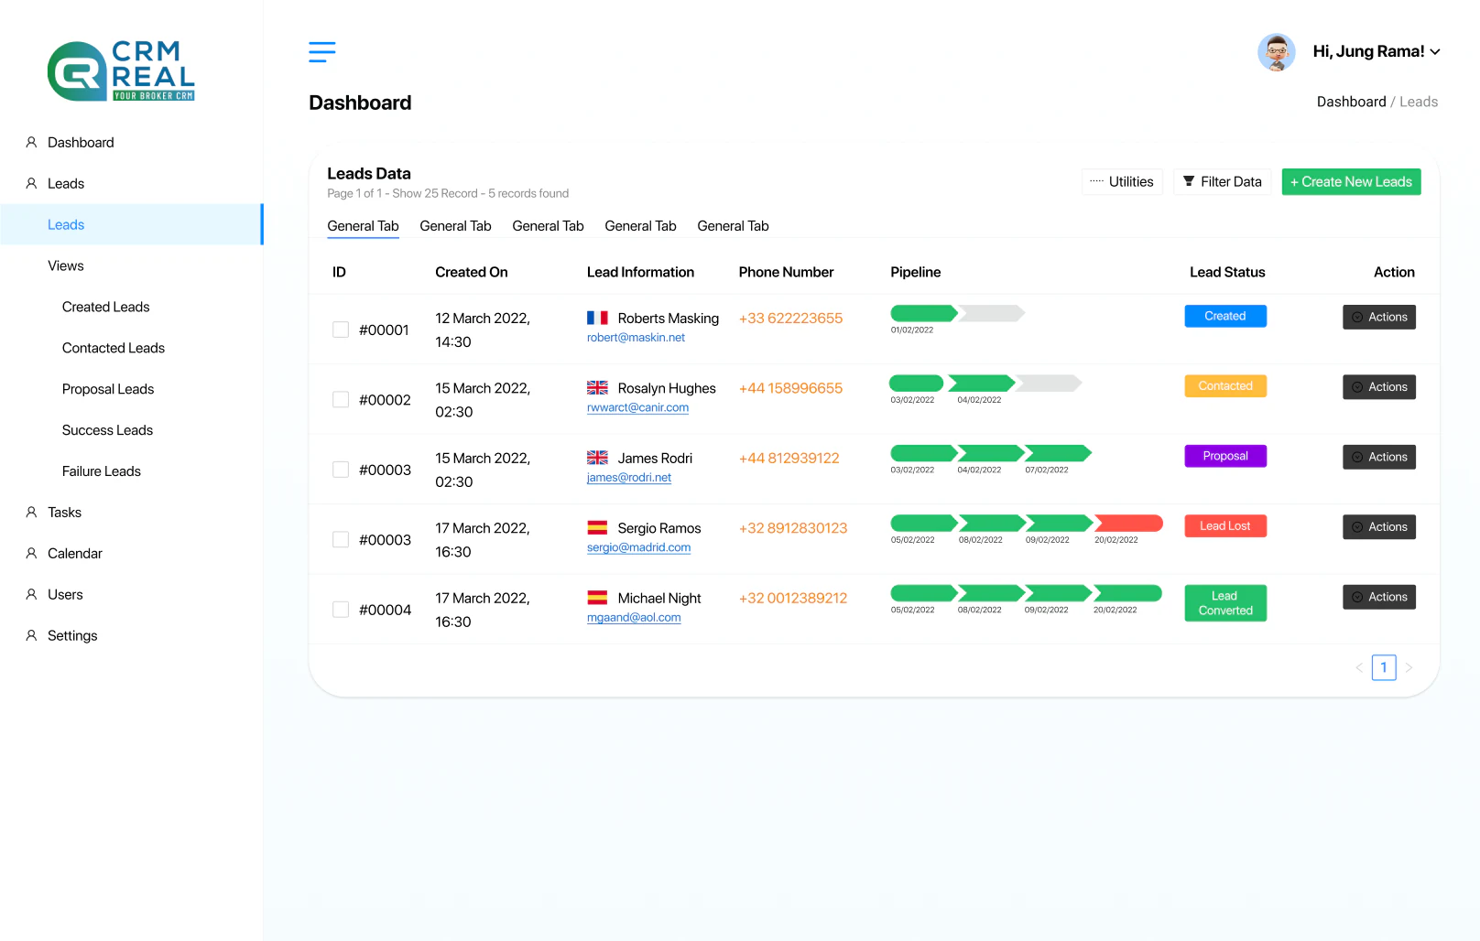
Task: Open the highlighted Leads submenu item
Action: click(131, 224)
